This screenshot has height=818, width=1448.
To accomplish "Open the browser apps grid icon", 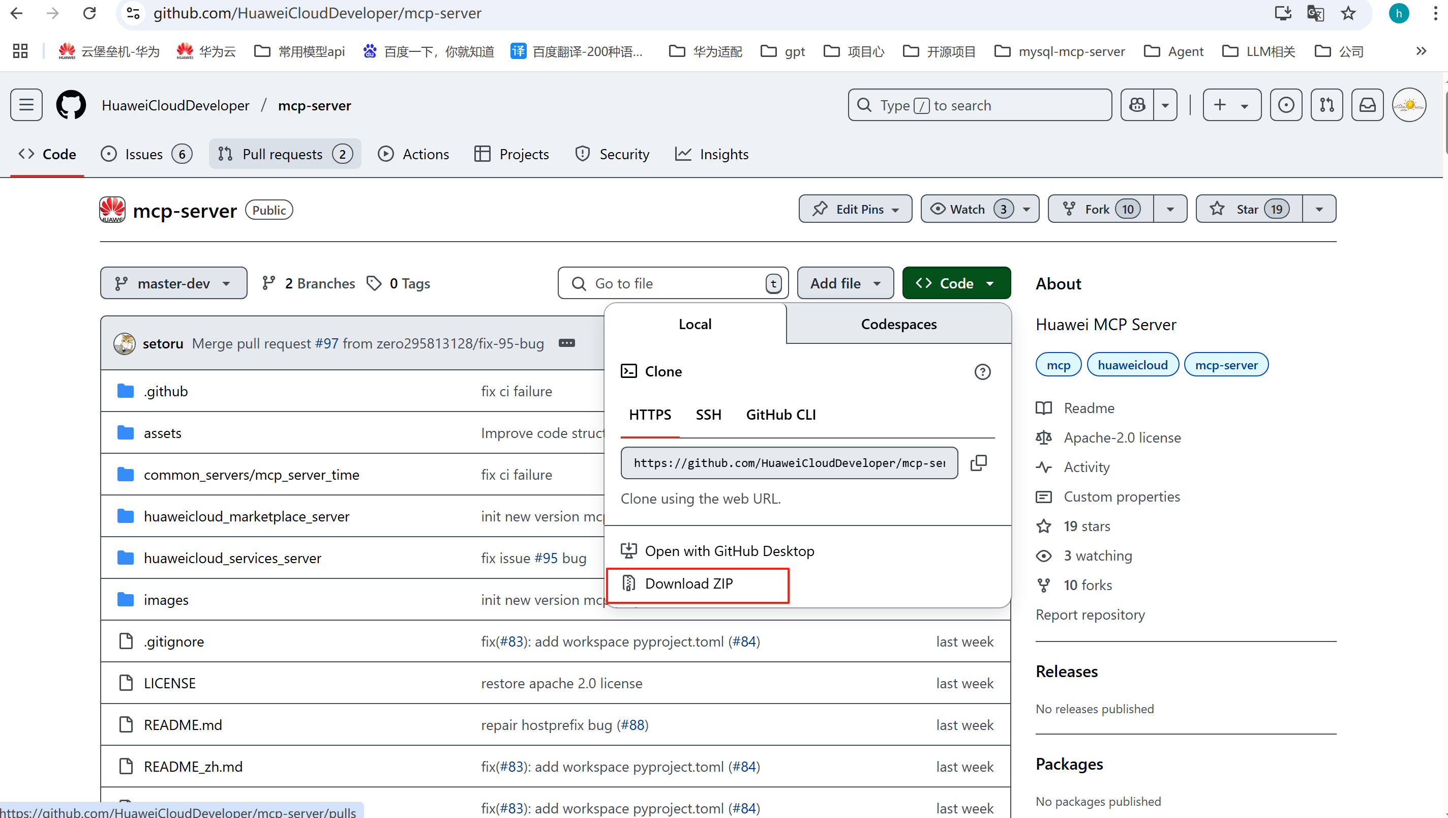I will pyautogui.click(x=20, y=51).
